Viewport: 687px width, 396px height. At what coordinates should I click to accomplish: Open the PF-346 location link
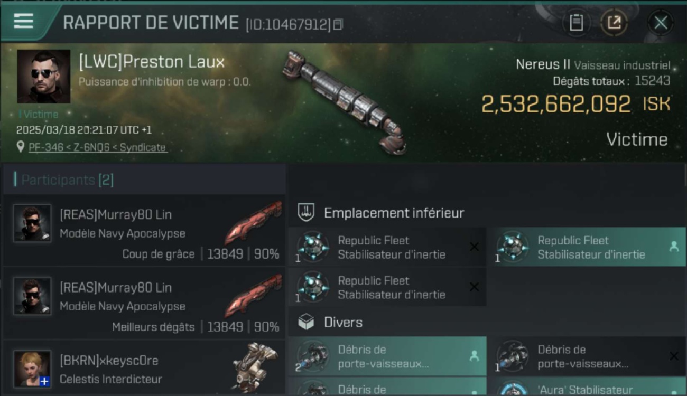tap(97, 147)
